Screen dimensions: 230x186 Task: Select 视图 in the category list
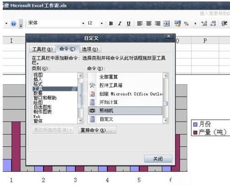(x=38, y=75)
